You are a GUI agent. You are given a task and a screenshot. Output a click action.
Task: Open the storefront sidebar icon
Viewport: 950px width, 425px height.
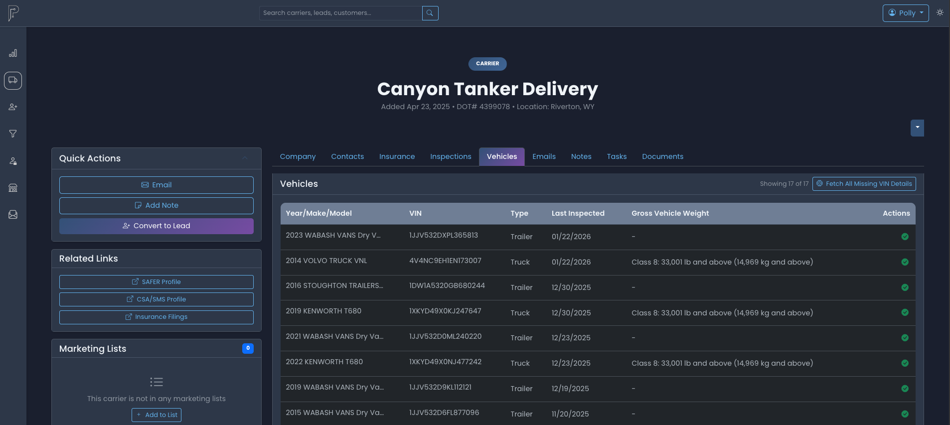point(13,188)
